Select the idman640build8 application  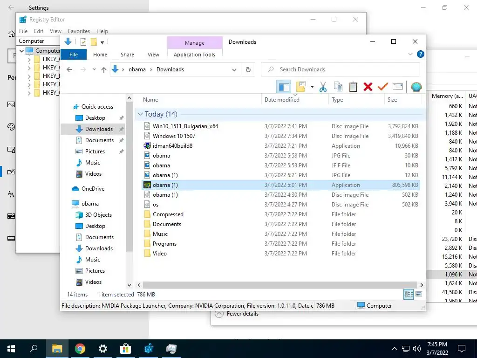coord(281,146)
